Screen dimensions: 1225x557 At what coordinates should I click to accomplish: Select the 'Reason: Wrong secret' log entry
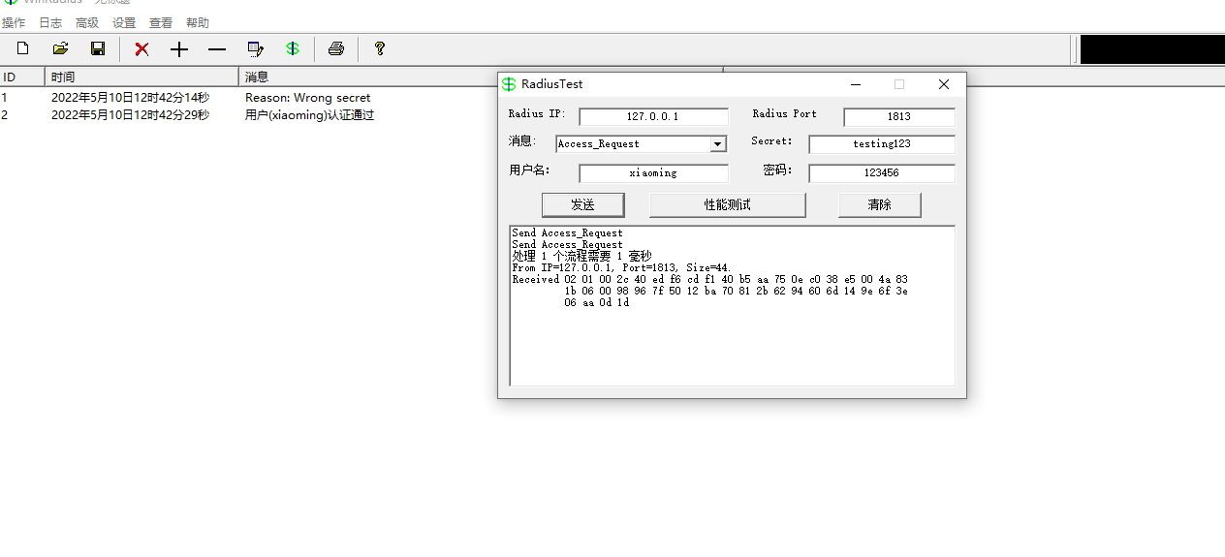coord(307,98)
